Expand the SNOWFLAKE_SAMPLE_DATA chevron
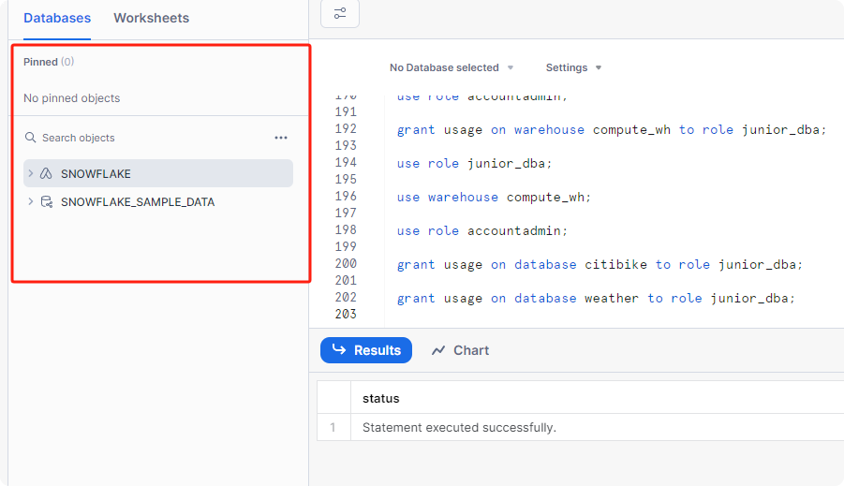Screen dimensions: 844x486 [x=31, y=202]
